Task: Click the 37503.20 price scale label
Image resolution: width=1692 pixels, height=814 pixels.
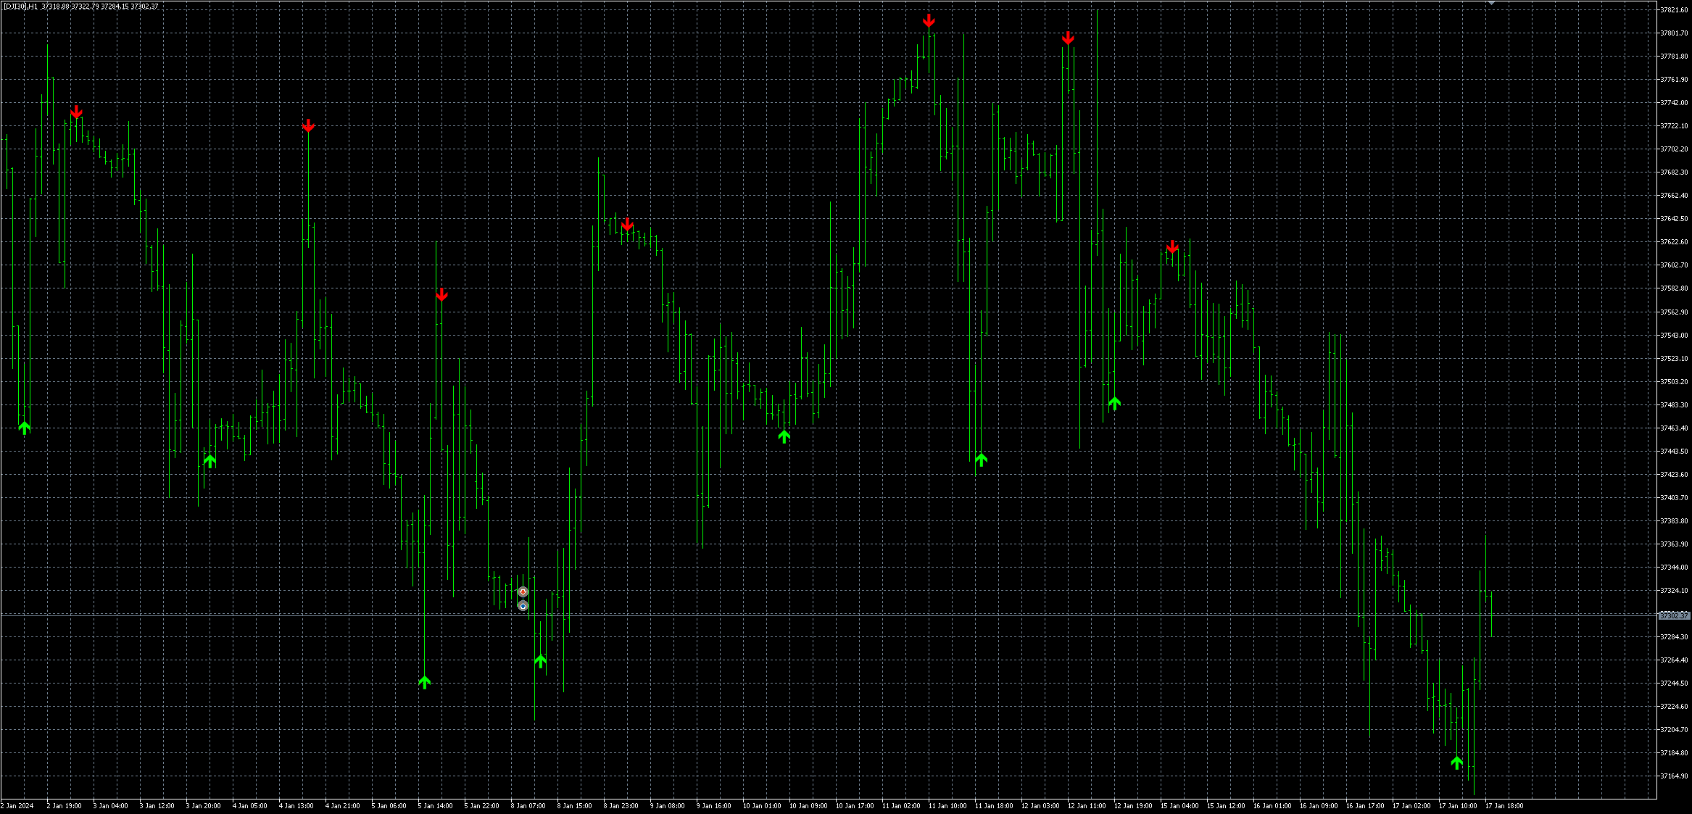Action: 1674,382
